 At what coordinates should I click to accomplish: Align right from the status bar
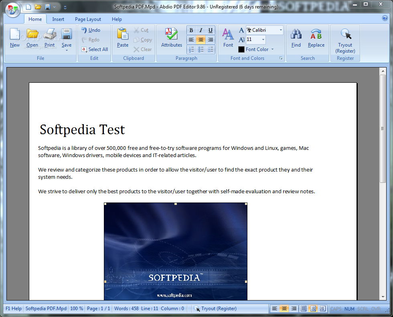coord(294,309)
